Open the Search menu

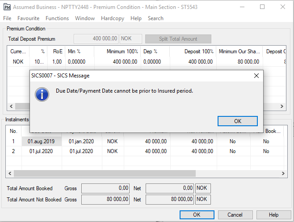coord(155,18)
